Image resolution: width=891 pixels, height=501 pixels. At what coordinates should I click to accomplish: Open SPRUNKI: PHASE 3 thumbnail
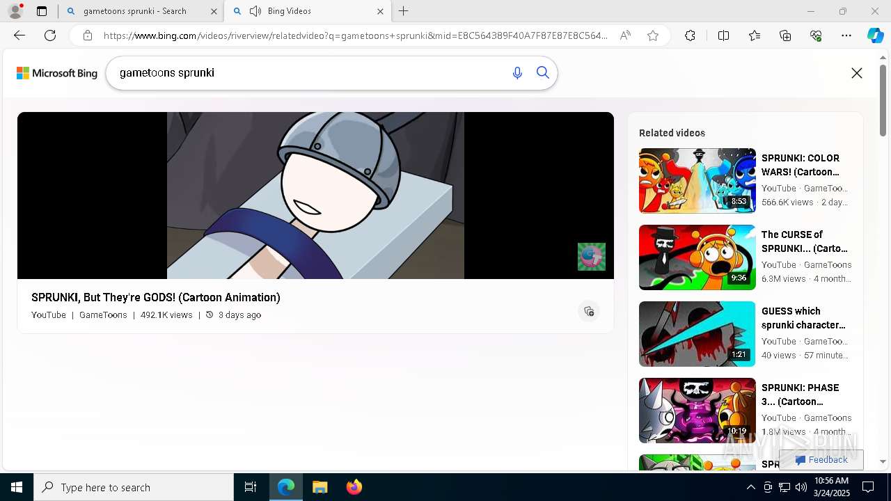click(x=697, y=411)
